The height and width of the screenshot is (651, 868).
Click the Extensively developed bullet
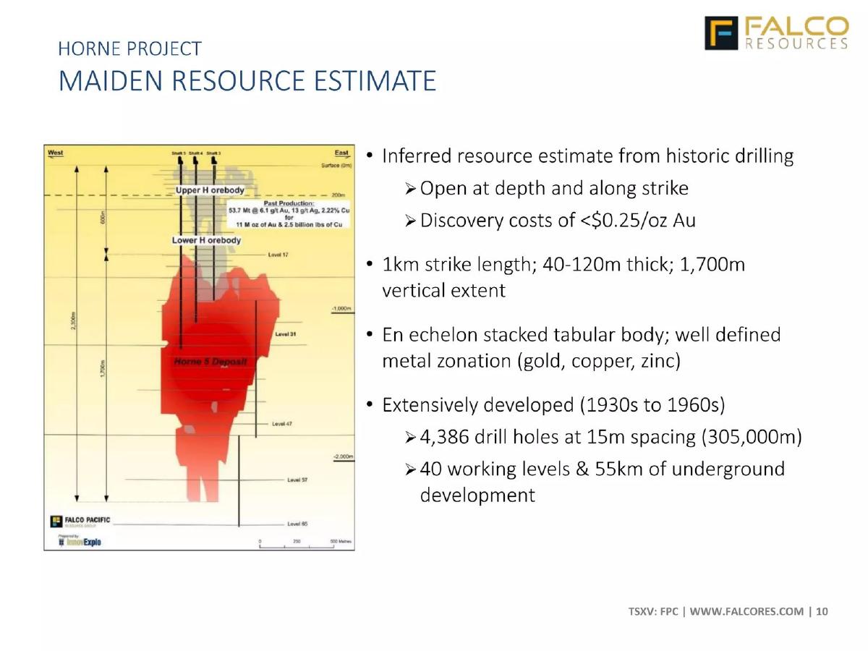pos(553,405)
